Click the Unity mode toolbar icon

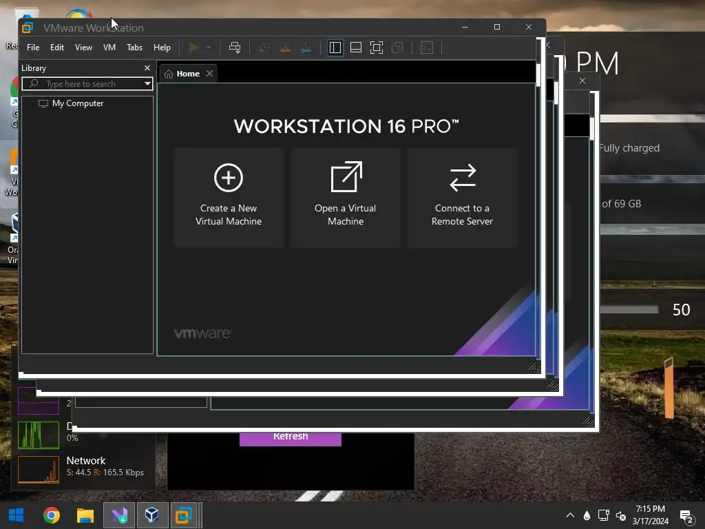(x=397, y=48)
